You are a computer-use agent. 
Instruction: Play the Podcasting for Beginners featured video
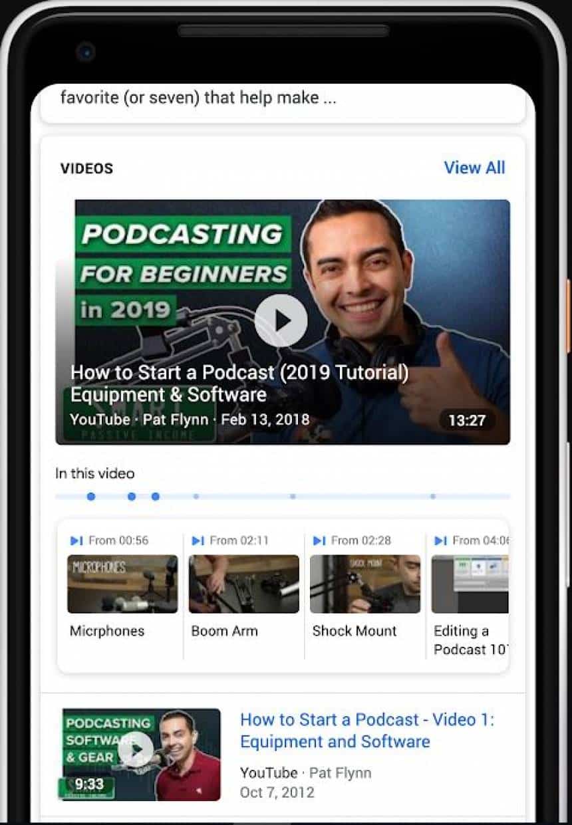[x=281, y=320]
